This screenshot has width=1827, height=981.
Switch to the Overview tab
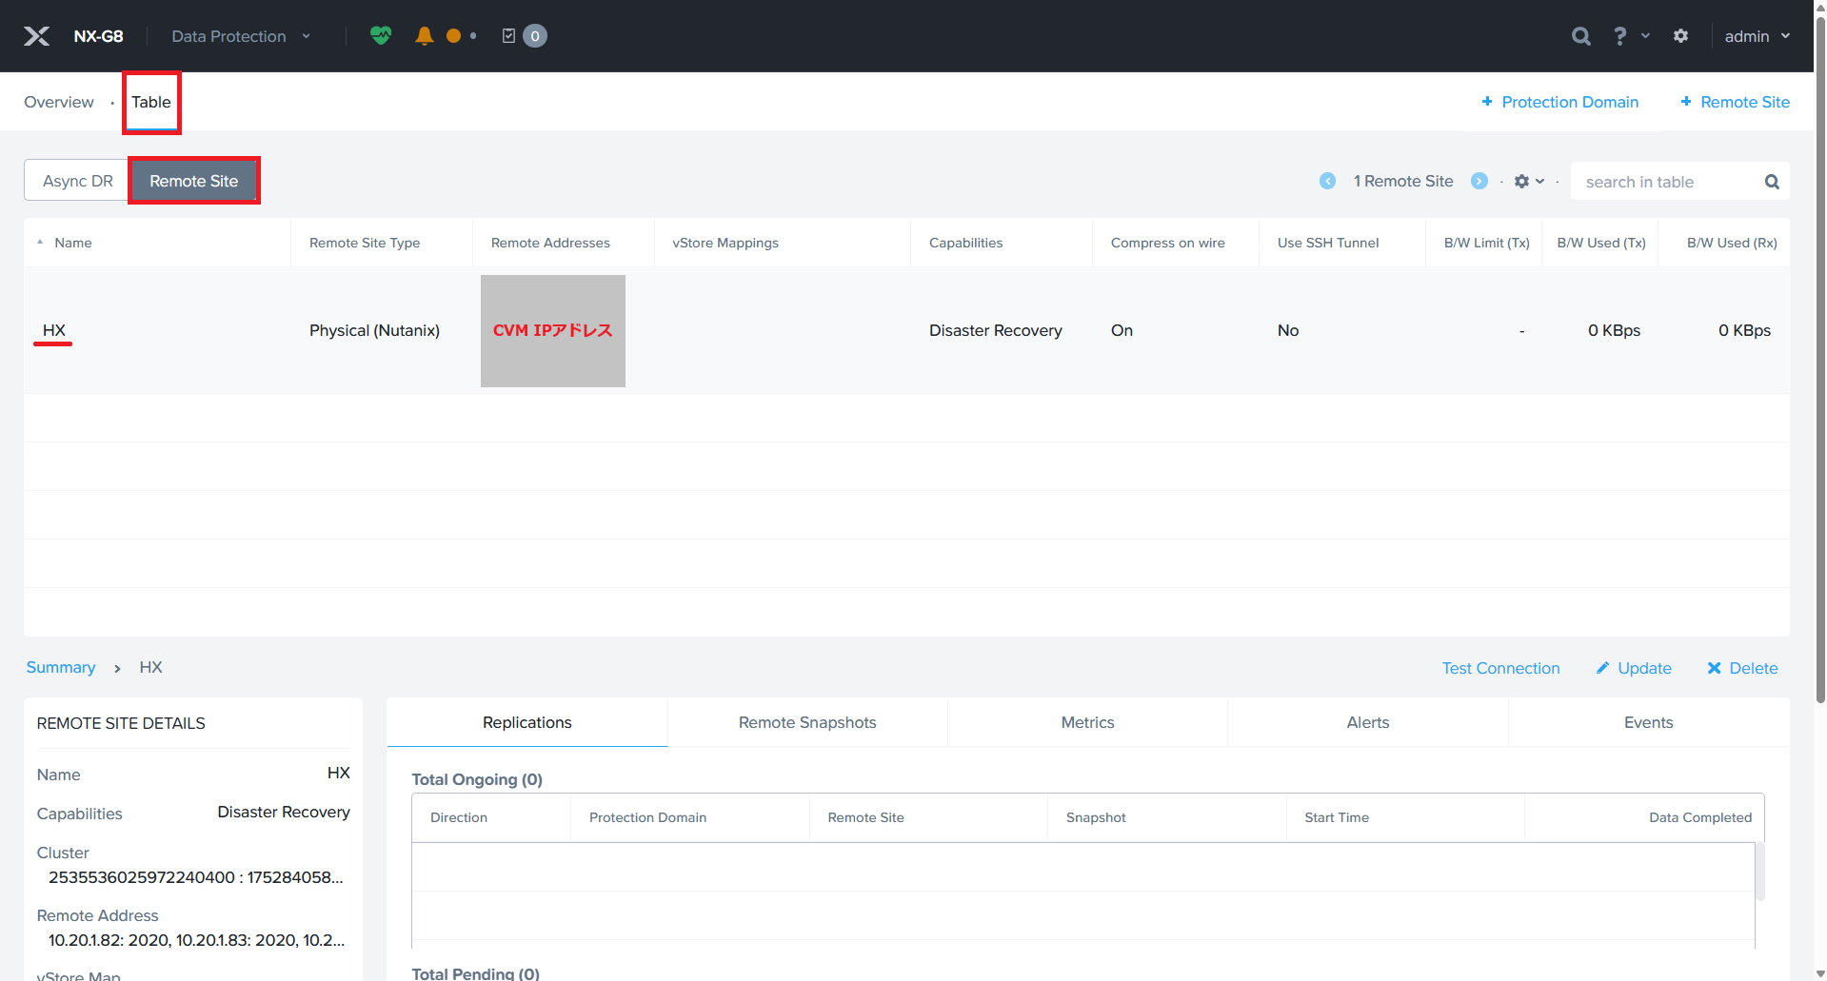pos(59,102)
